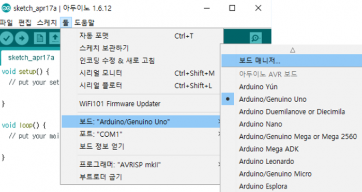Open the 편집 menu

[25, 23]
